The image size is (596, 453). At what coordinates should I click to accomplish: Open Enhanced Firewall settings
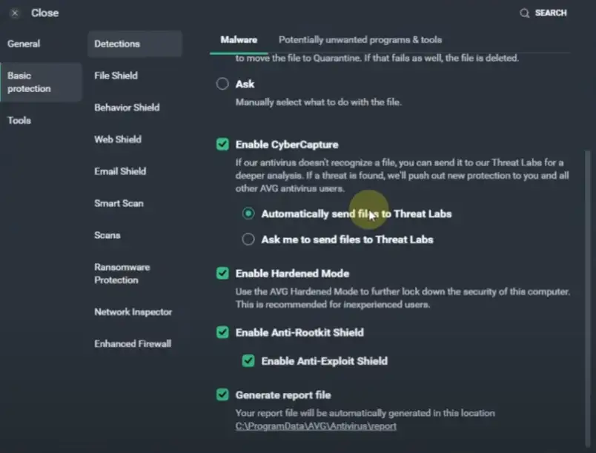tap(132, 344)
